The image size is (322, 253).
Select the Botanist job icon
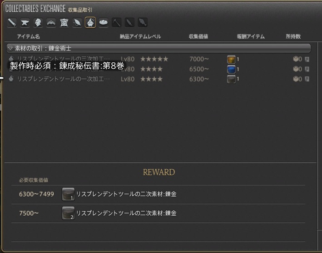[130, 22]
